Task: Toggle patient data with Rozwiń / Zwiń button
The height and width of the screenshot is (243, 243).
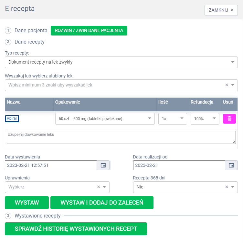Action: click(89, 31)
